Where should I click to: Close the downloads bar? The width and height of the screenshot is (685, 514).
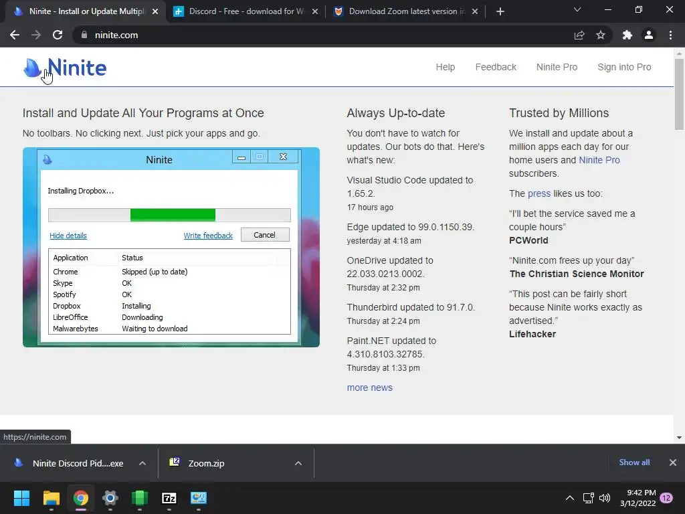[x=673, y=462]
